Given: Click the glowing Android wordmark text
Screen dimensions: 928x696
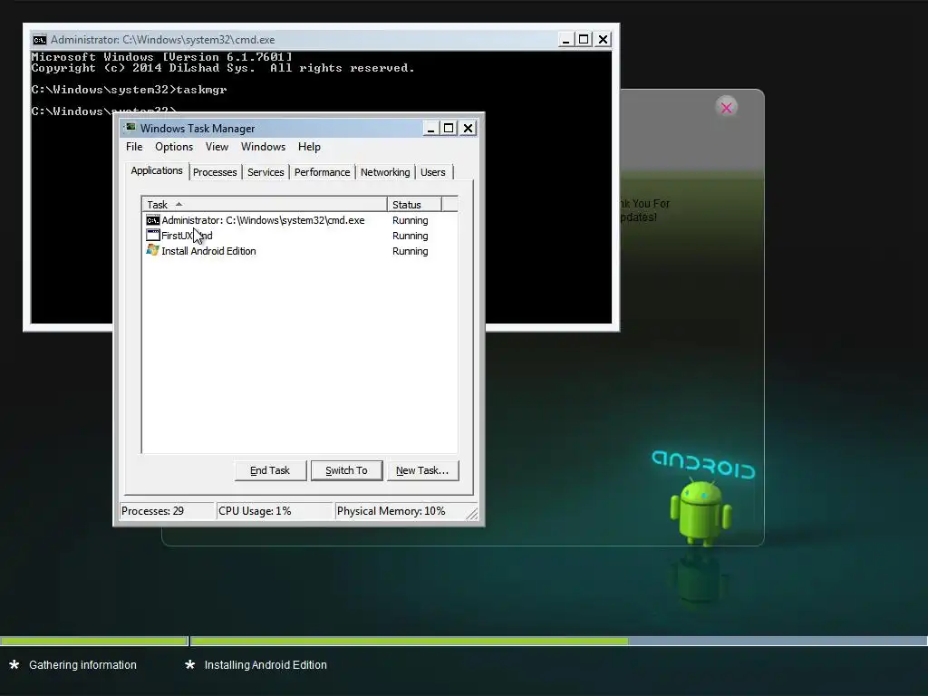Looking at the screenshot, I should coord(703,465).
